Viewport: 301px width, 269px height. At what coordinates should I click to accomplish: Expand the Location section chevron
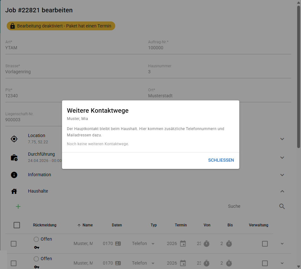point(282,139)
